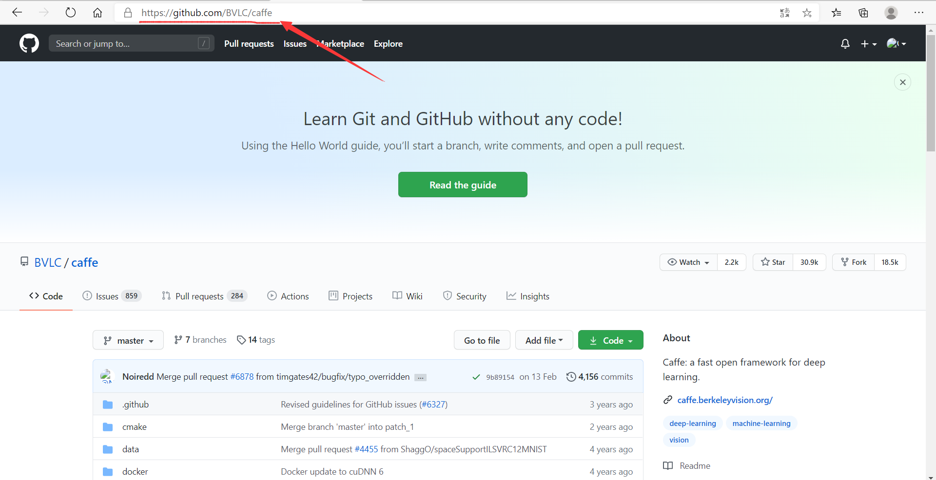
Task: Open the Noiredd author link
Action: (x=138, y=377)
